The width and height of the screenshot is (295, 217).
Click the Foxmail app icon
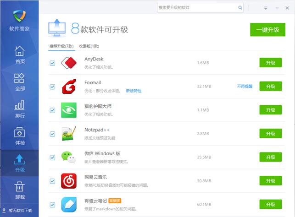[x=69, y=87]
